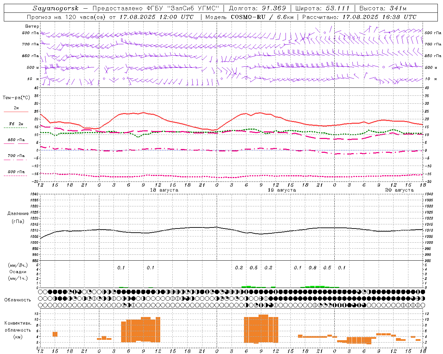Viewport: 443px width, 354px height.
Task: Click the Широта: 53.111 value
Action: coord(322,8)
